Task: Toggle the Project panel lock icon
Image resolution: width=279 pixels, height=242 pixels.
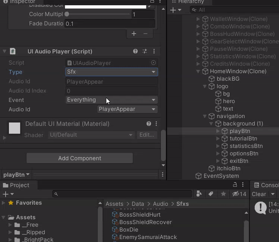Action: (x=235, y=185)
